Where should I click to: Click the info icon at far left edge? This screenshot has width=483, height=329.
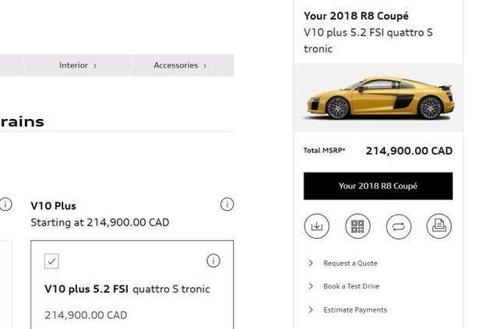click(x=5, y=205)
